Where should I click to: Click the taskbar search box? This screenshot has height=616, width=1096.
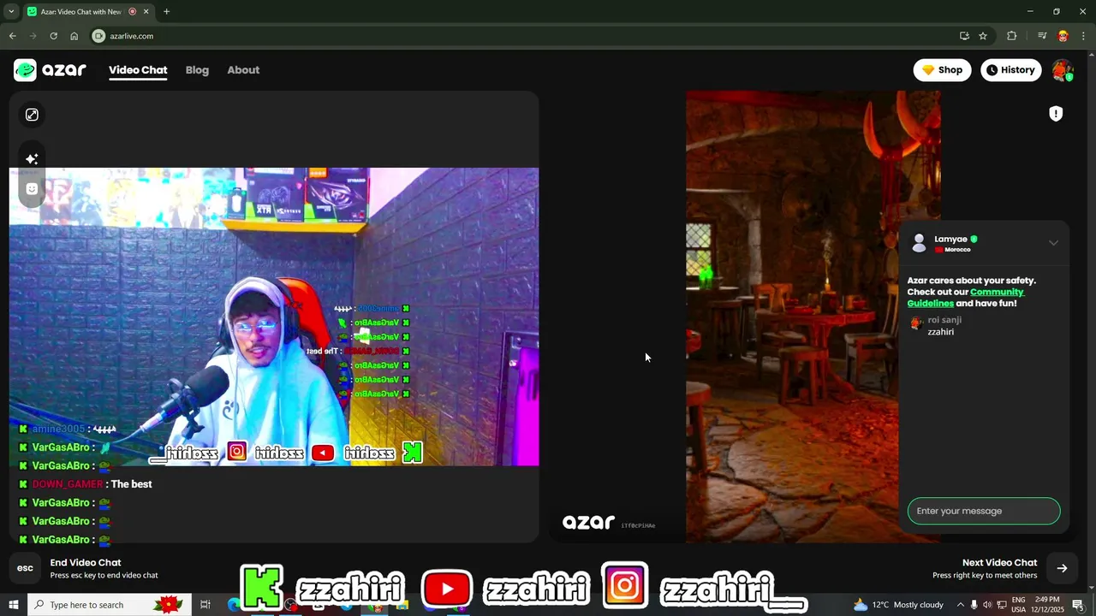[x=109, y=605]
